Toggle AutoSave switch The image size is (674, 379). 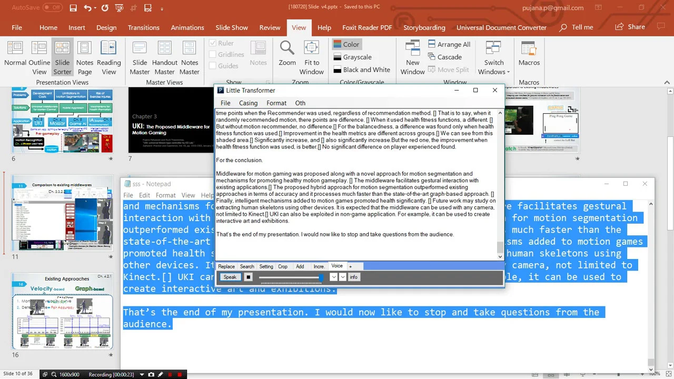[x=52, y=8]
